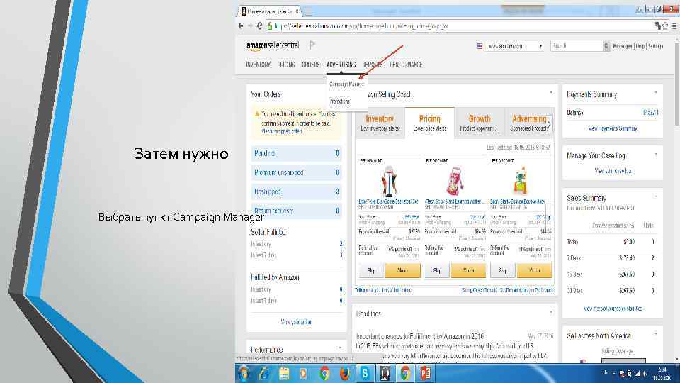Open the View Payments Summary link
The image size is (680, 383).
click(x=613, y=128)
